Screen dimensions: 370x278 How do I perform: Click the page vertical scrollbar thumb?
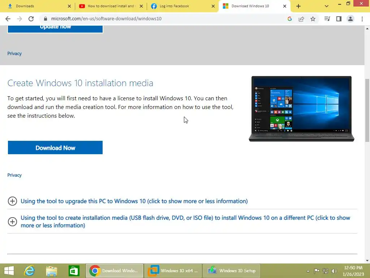(367, 110)
